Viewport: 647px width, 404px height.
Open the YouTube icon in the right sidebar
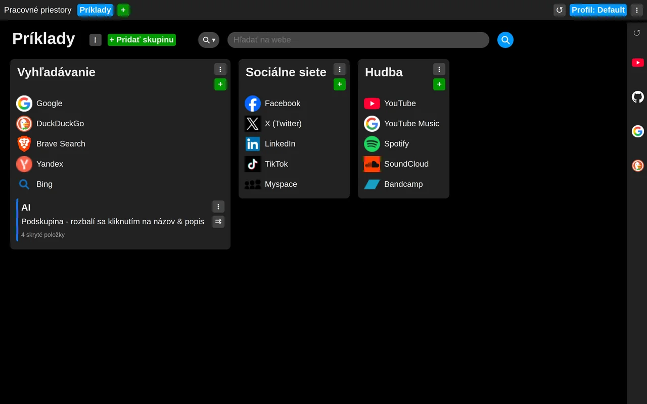(638, 63)
